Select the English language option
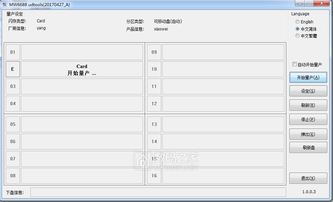This screenshot has width=333, height=202. tap(298, 22)
